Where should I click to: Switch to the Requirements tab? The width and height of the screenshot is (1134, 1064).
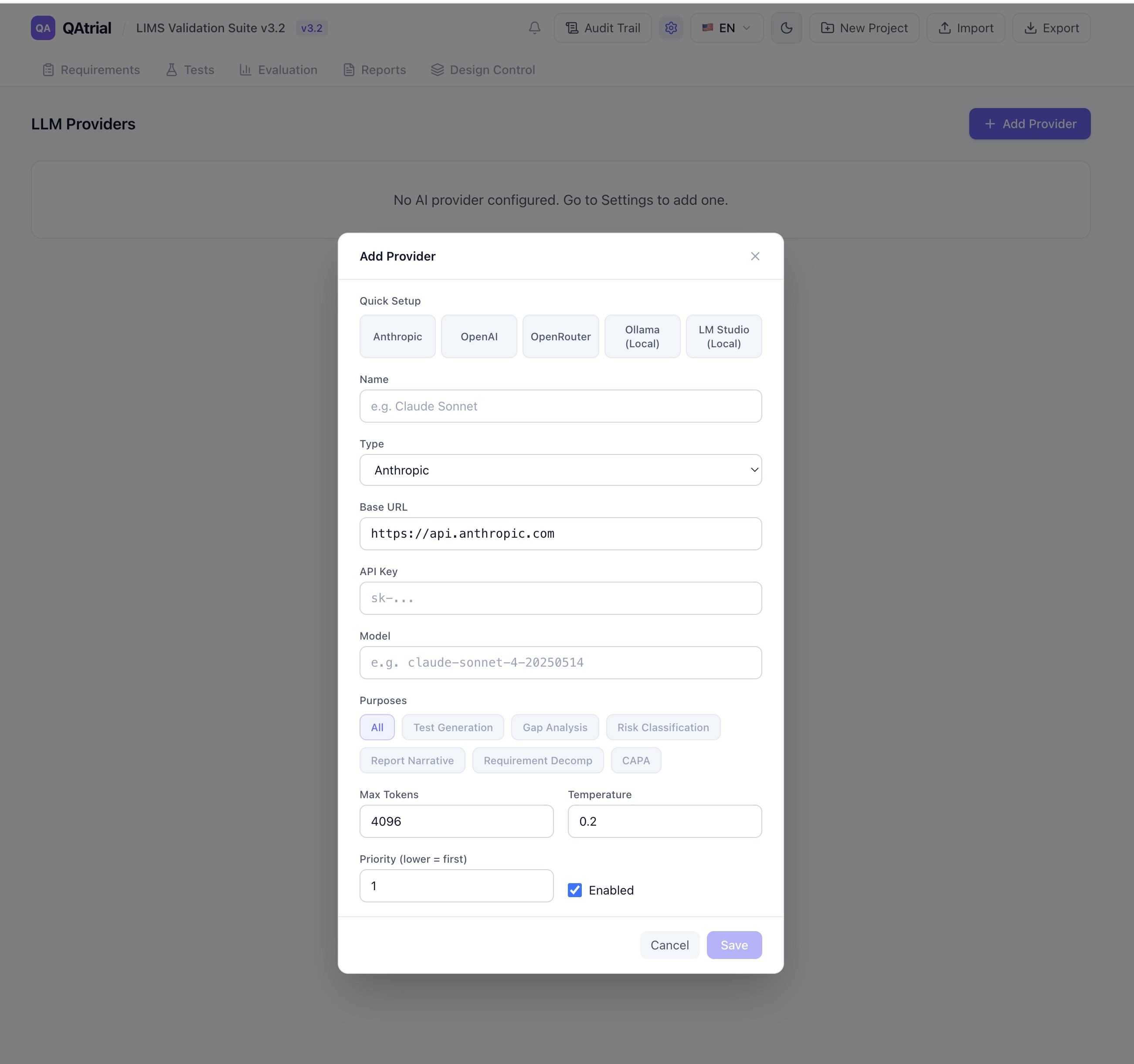pyautogui.click(x=91, y=70)
